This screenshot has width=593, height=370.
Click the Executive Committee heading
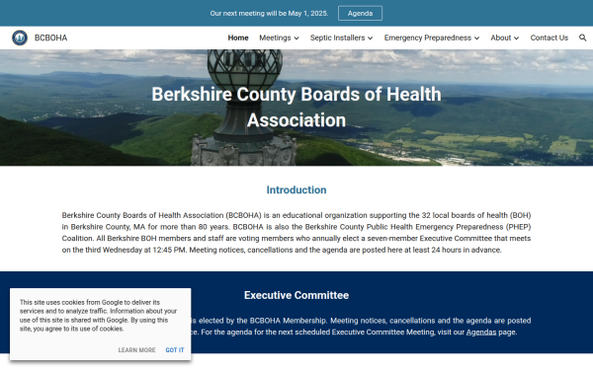296,295
